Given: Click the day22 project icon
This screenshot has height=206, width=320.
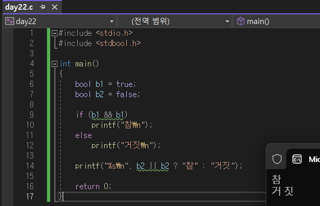Looking at the screenshot, I should click(x=9, y=21).
